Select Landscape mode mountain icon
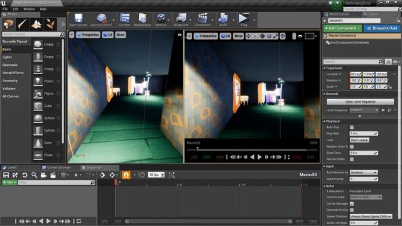 point(36,24)
